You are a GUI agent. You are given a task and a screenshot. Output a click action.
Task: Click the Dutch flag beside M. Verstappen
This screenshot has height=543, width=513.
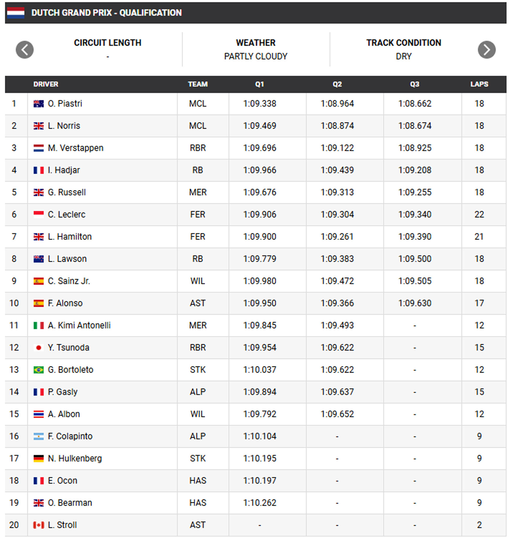pyautogui.click(x=38, y=148)
